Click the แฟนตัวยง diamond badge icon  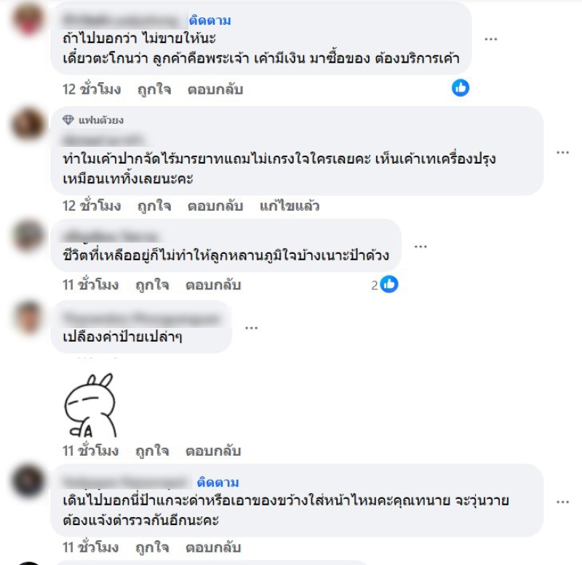click(x=68, y=120)
